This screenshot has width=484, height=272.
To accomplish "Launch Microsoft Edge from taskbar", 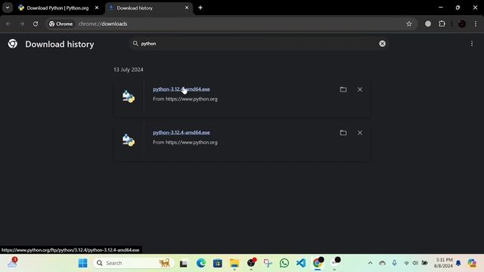I will [201, 263].
